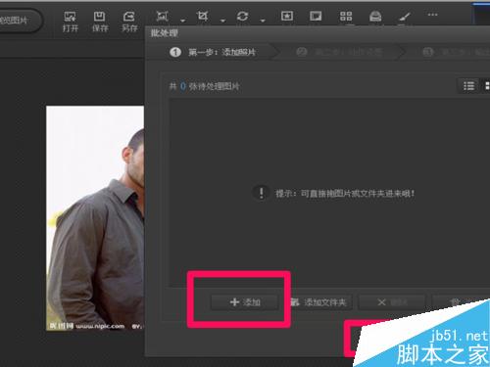The width and height of the screenshot is (490, 367).
Task: Open the border frame icon in toolbar
Action: [316, 16]
